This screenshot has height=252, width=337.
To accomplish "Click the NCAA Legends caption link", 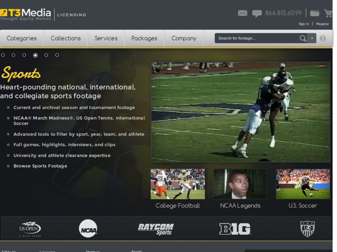I will tap(240, 206).
